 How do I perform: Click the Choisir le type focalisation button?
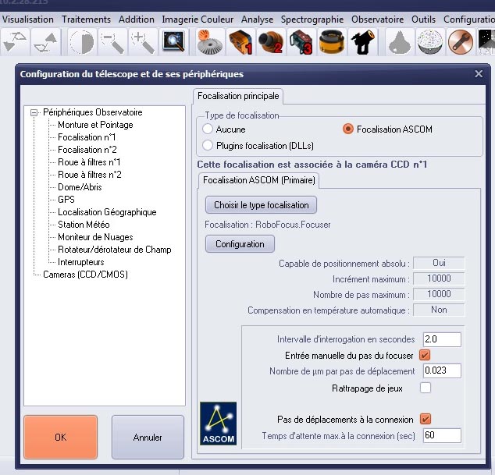tap(261, 205)
